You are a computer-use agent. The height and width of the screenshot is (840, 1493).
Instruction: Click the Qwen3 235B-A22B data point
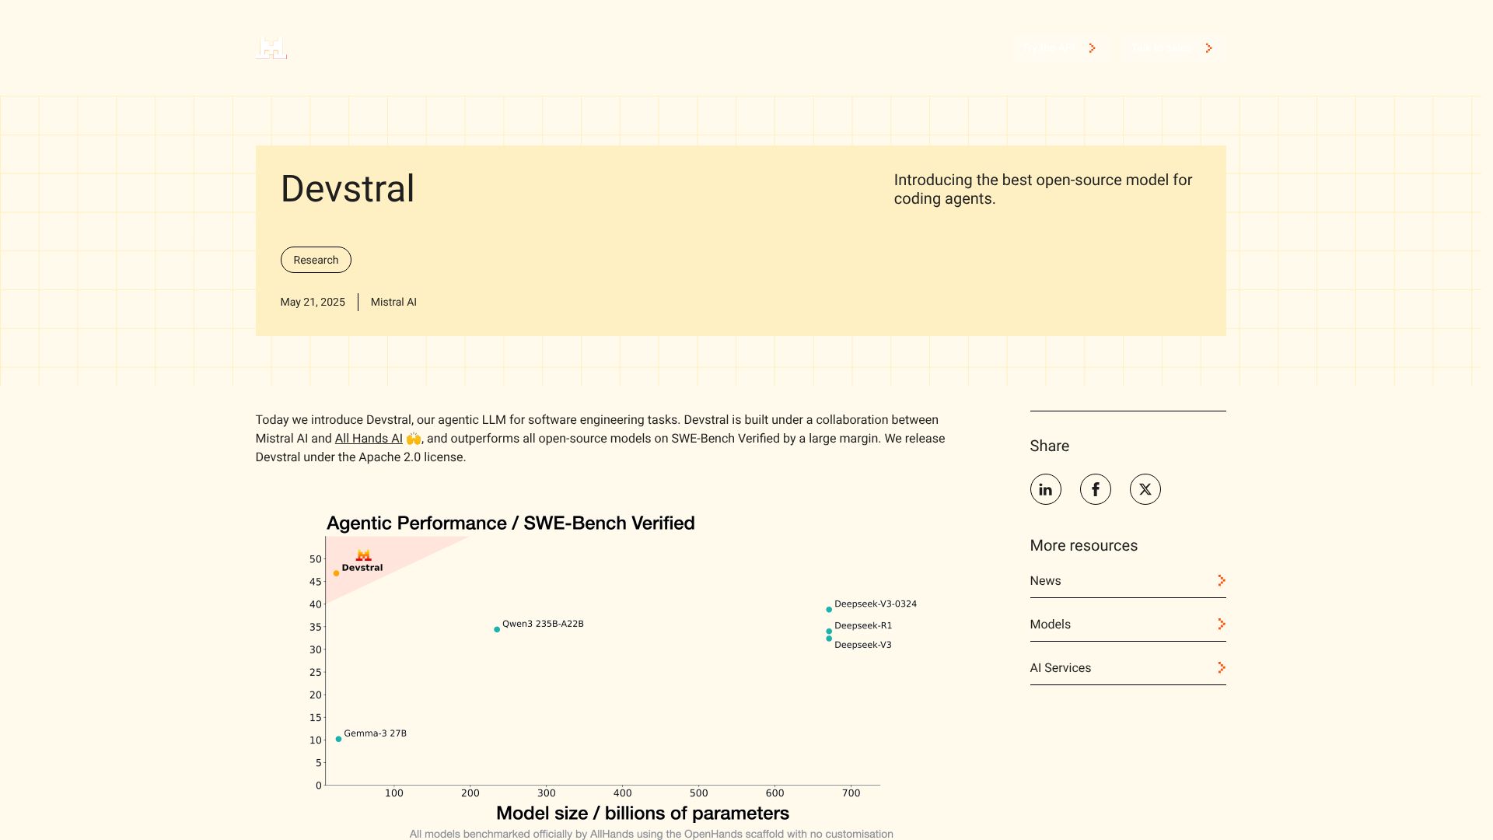tap(497, 629)
